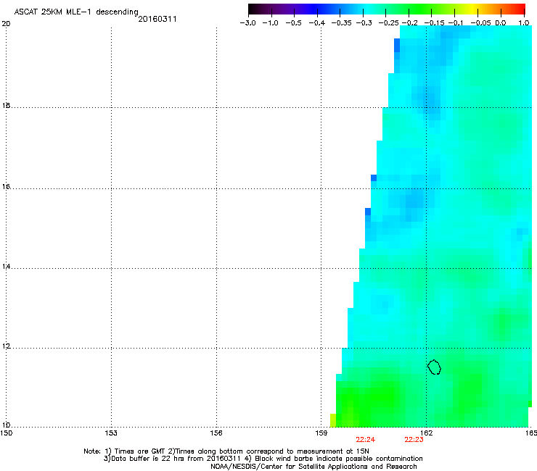Select the date label 20160311 beside the title
Image resolution: width=537 pixels, height=471 pixels.
pyautogui.click(x=157, y=19)
